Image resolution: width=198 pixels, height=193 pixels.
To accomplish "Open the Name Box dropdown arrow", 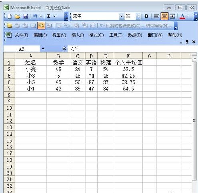I will [x=43, y=49].
